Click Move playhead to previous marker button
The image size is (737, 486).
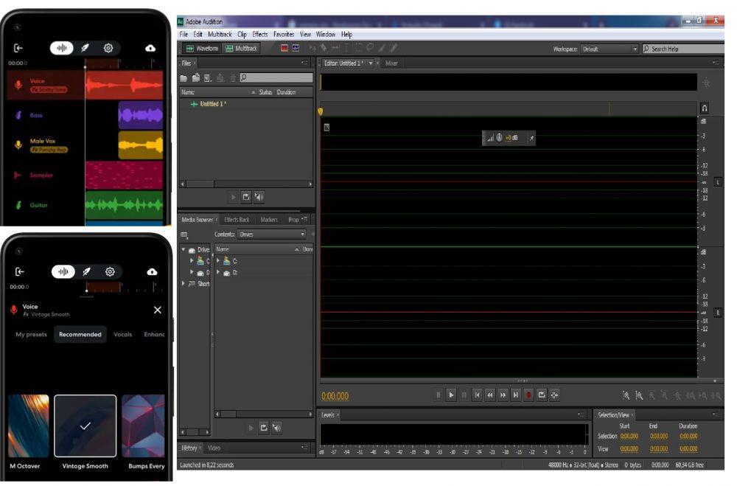(477, 395)
